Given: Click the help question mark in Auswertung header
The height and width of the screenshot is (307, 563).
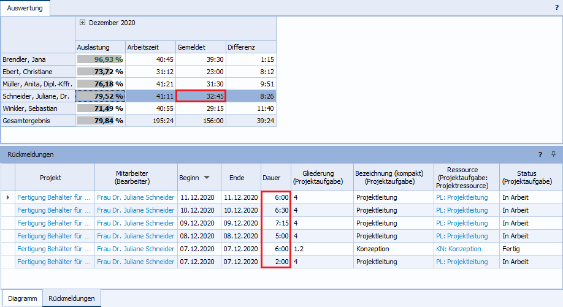Looking at the screenshot, I should [556, 8].
